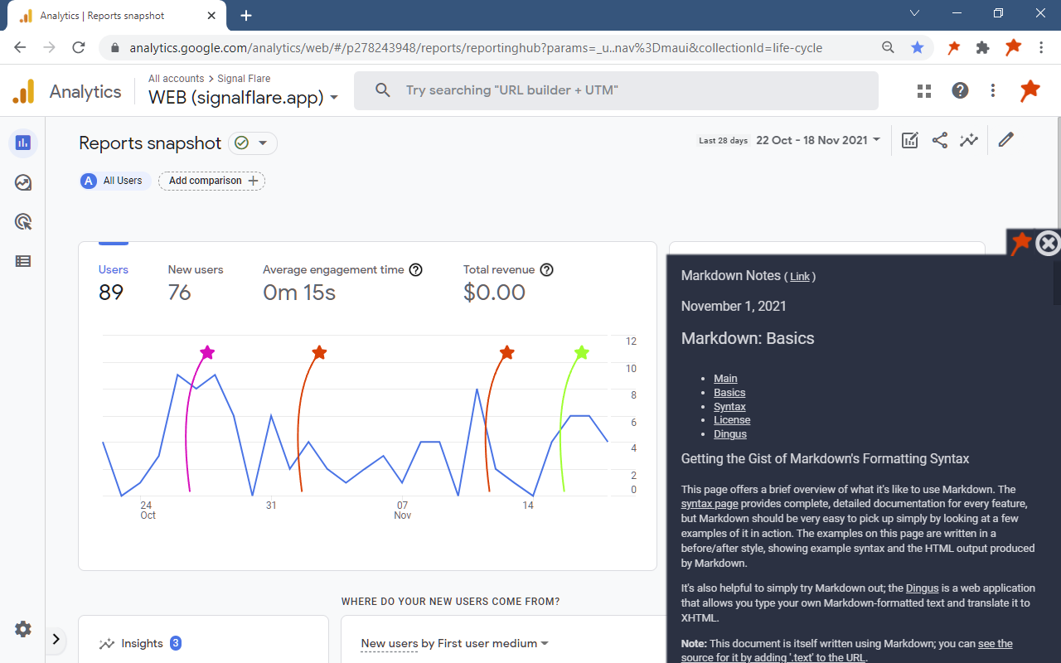The height and width of the screenshot is (663, 1061).
Task: Open the Reports snapshot sidebar icon
Action: click(x=23, y=143)
